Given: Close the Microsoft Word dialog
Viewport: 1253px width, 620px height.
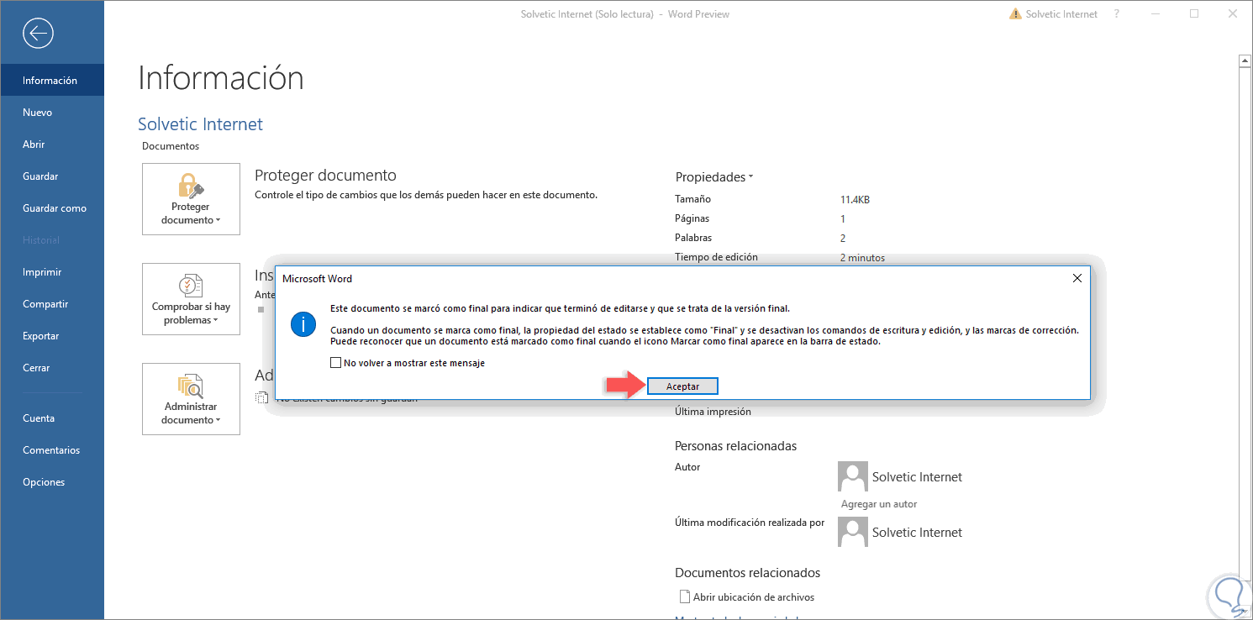Looking at the screenshot, I should [1077, 278].
